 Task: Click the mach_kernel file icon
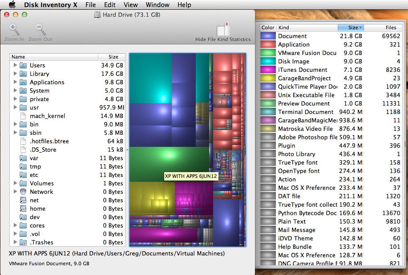pyautogui.click(x=23, y=116)
